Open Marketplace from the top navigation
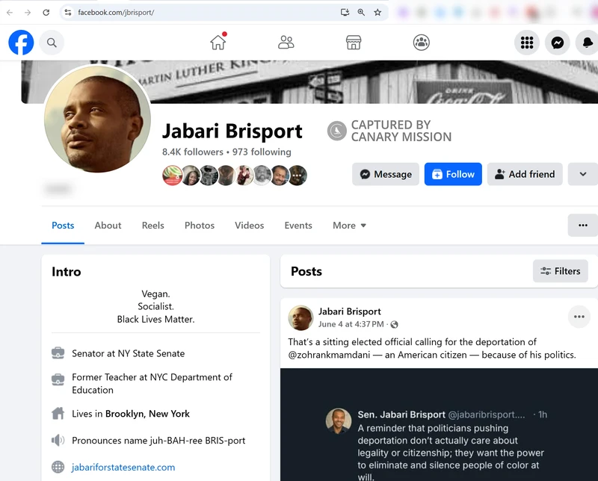The width and height of the screenshot is (598, 481). click(x=354, y=43)
